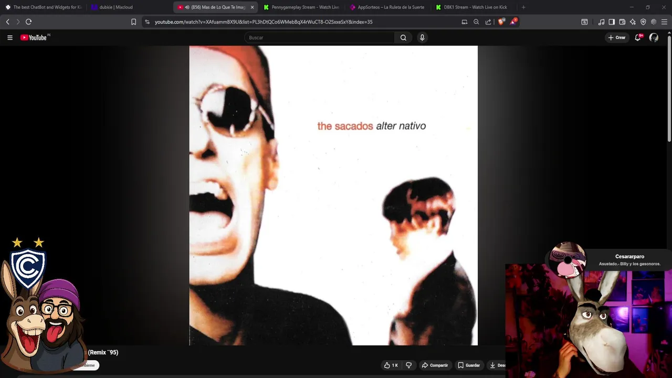Open the YouTube account avatar menu
This screenshot has width=672, height=378.
coord(654,37)
